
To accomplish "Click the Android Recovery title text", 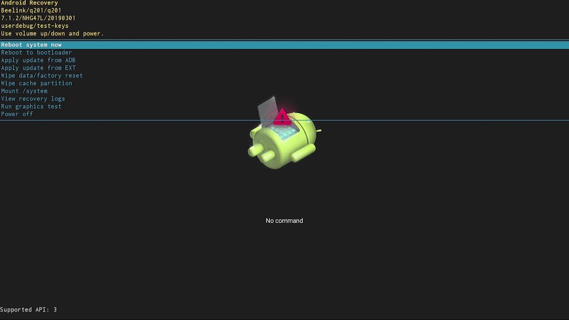I will (x=30, y=3).
